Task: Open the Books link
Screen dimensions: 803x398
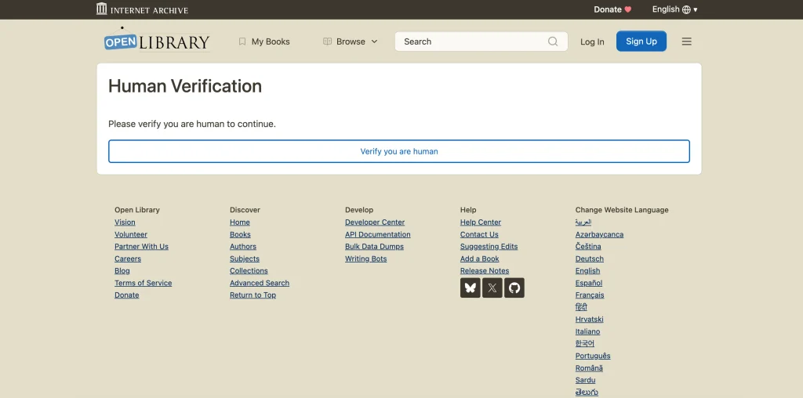Action: tap(240, 234)
